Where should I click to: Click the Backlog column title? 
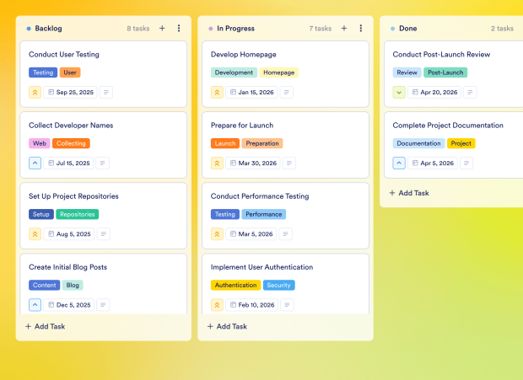[48, 28]
